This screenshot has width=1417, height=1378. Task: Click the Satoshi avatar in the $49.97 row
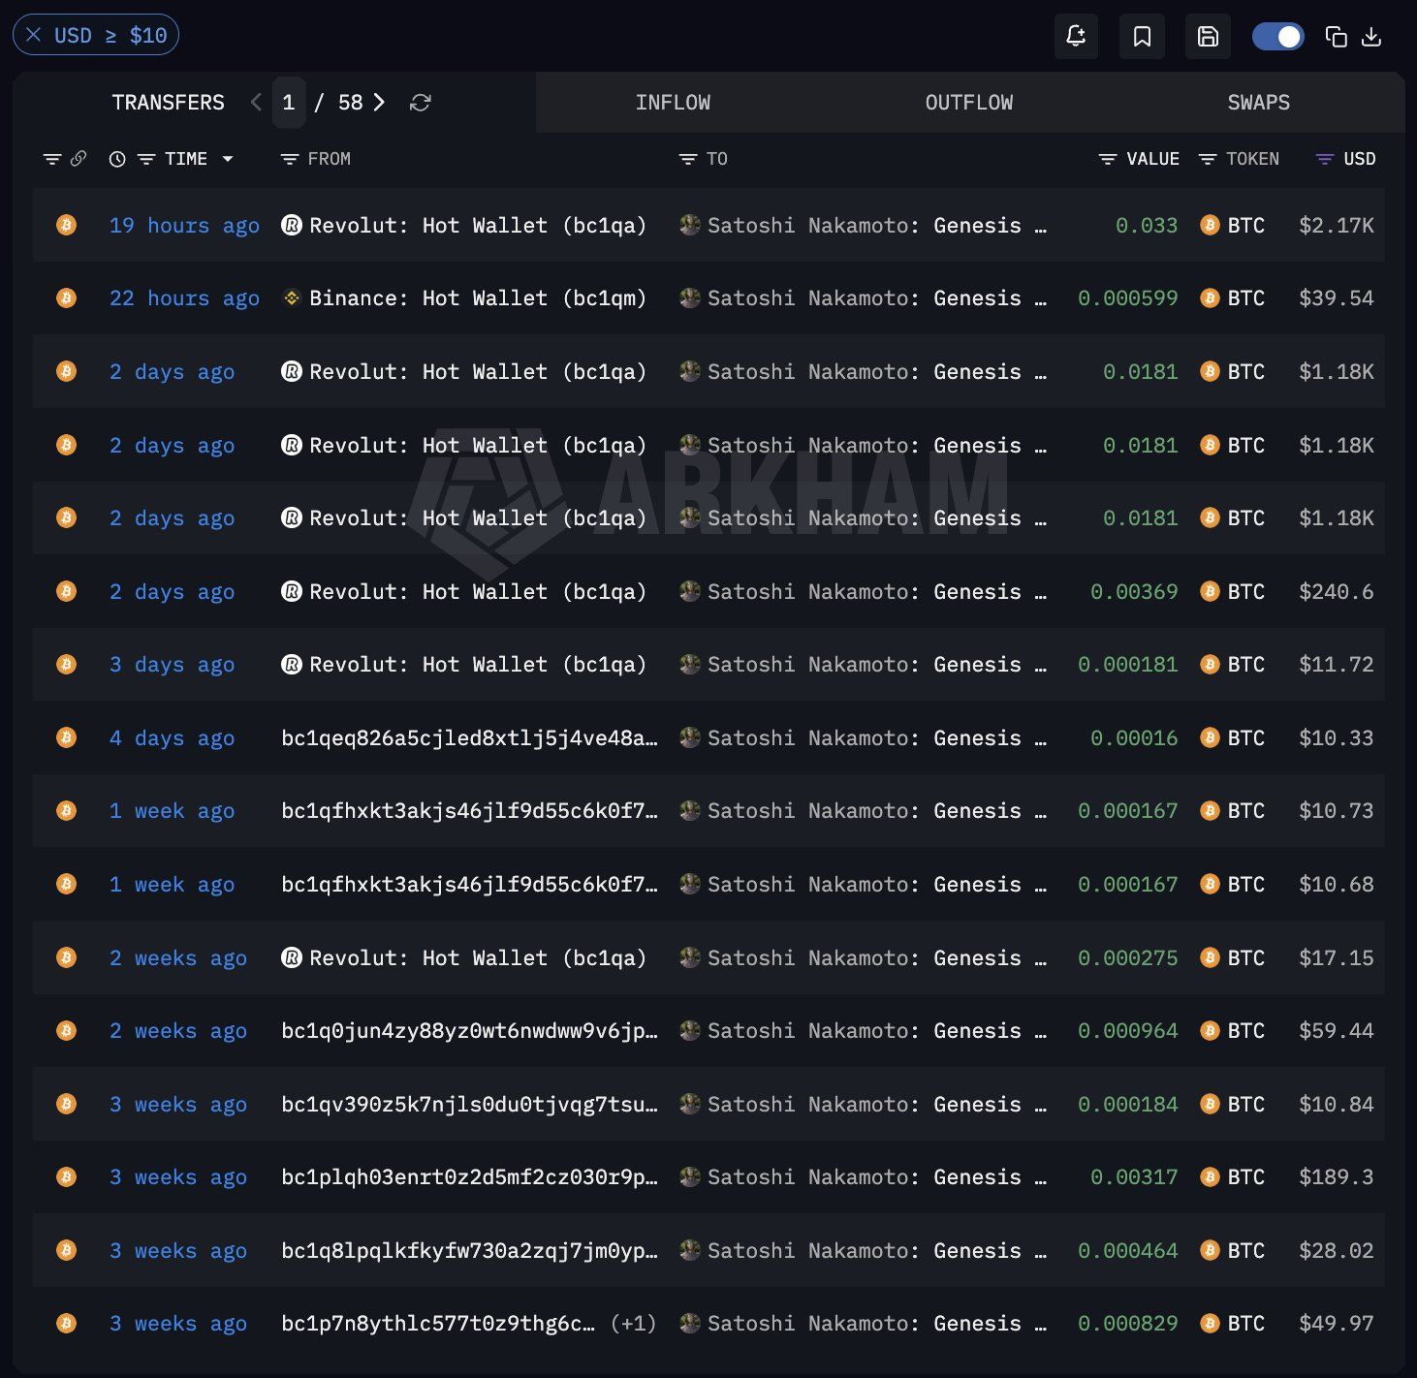[x=690, y=1324]
